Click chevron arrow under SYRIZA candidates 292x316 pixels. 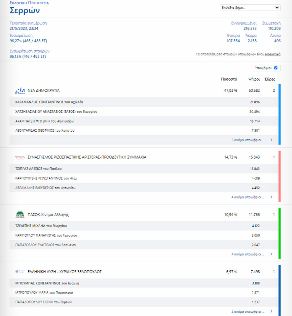tap(271, 197)
